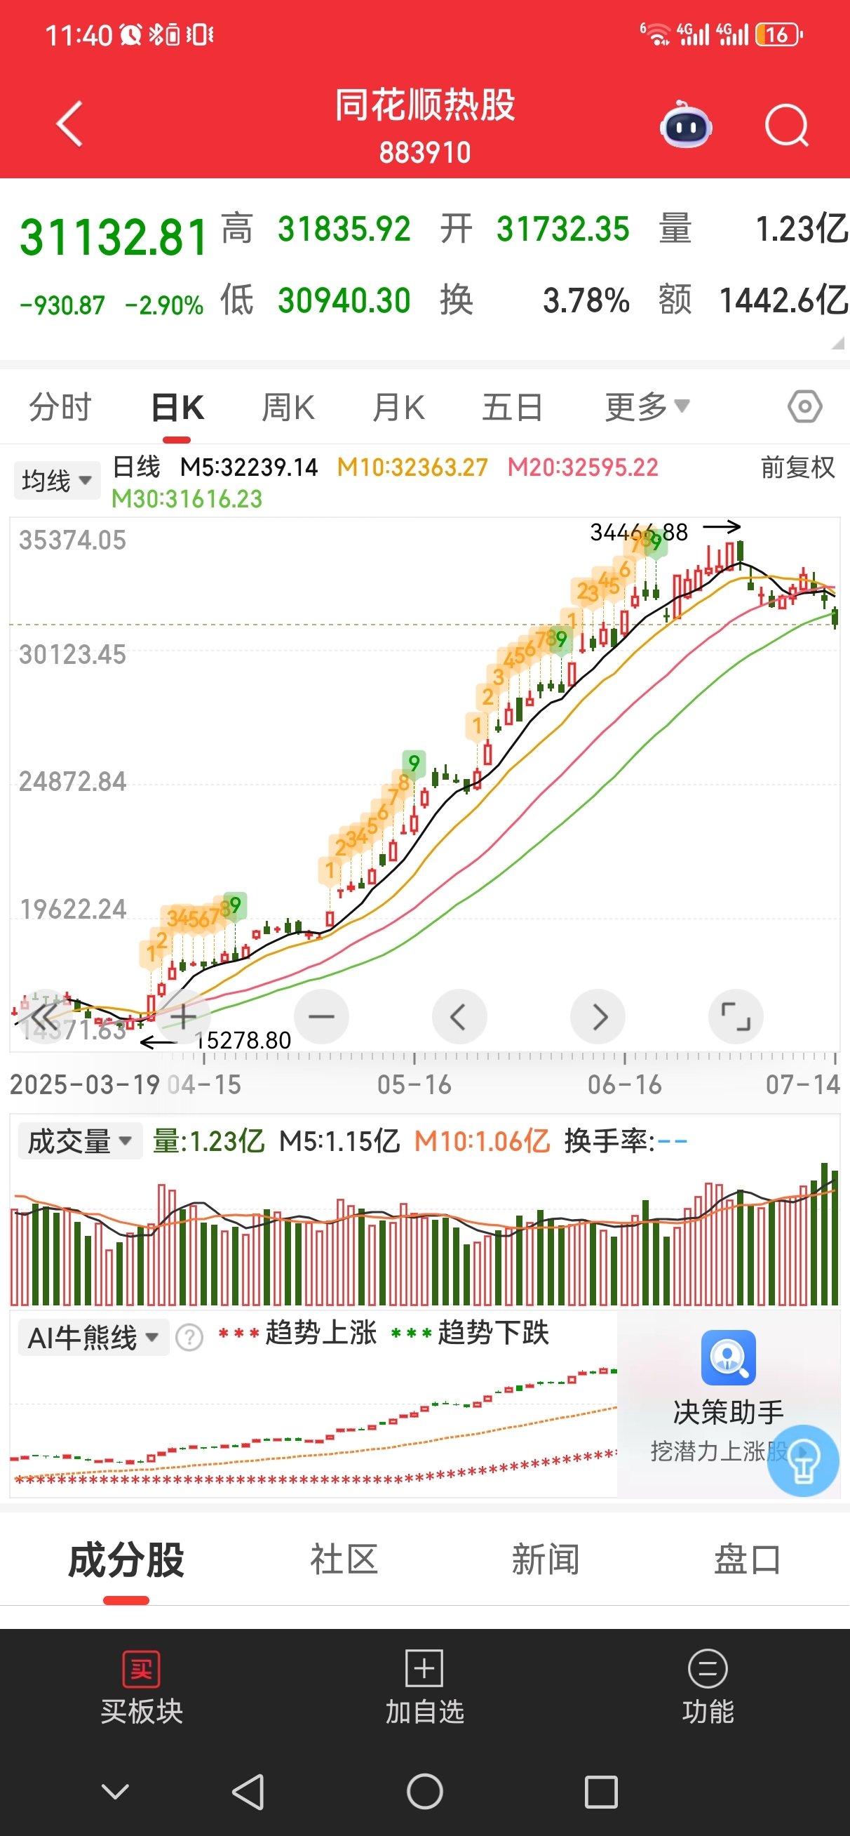The height and width of the screenshot is (1836, 850).
Task: Open 成分股 tab
Action: tap(126, 1559)
